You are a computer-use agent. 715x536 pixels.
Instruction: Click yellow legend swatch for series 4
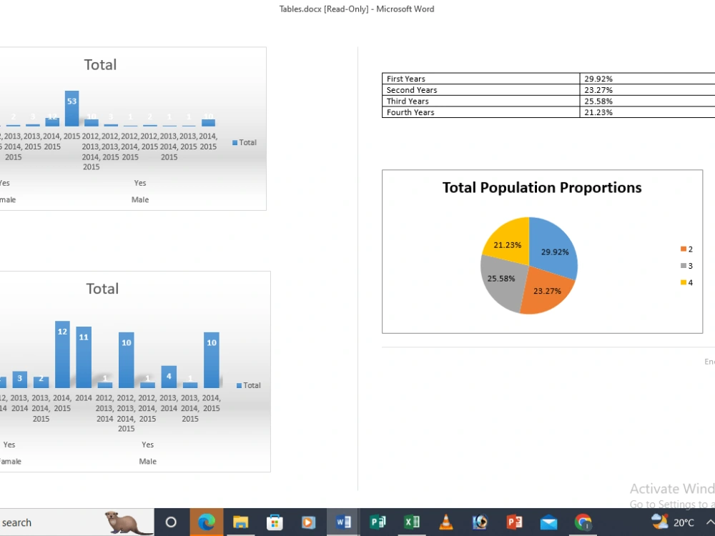click(x=683, y=282)
